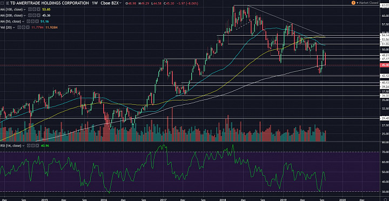Click the 1W interval label in title
This screenshot has height=201, width=389.
pos(95,3)
